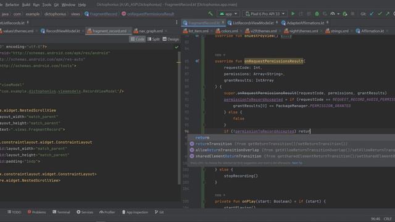Select allowReturnTransitionOverlap completion suggestion
This screenshot has width=395, height=222.
291,150
